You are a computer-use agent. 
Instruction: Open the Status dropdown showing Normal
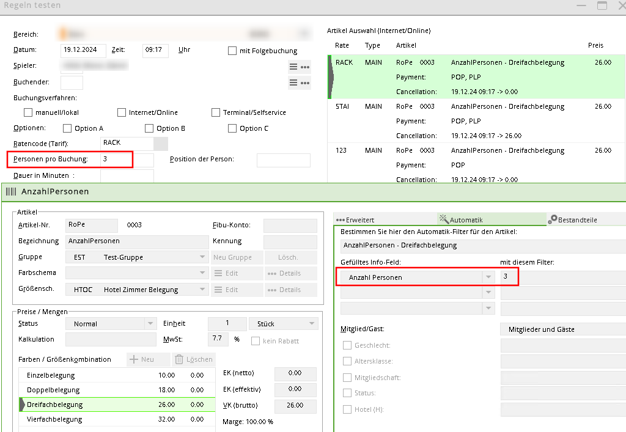click(x=150, y=324)
